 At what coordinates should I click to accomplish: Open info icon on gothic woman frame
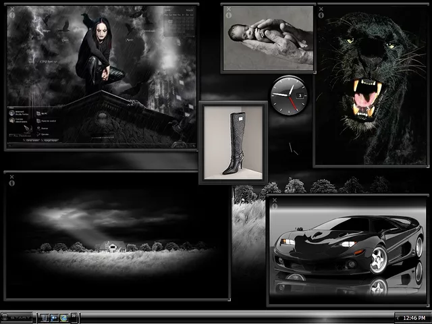coord(12,14)
